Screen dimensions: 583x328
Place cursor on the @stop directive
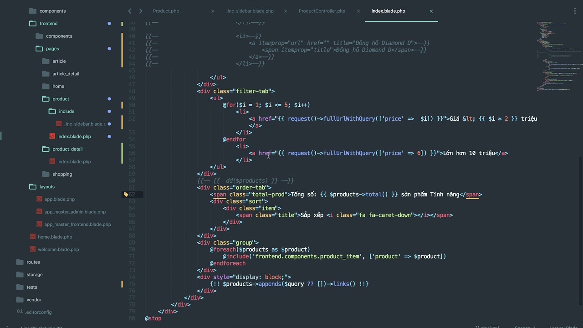[153, 318]
